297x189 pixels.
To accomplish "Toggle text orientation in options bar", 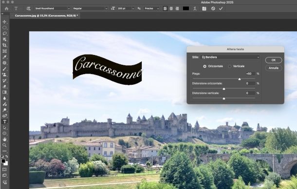I will point(28,9).
